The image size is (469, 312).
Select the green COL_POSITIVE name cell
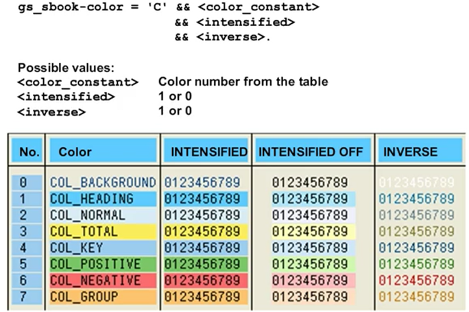102,264
